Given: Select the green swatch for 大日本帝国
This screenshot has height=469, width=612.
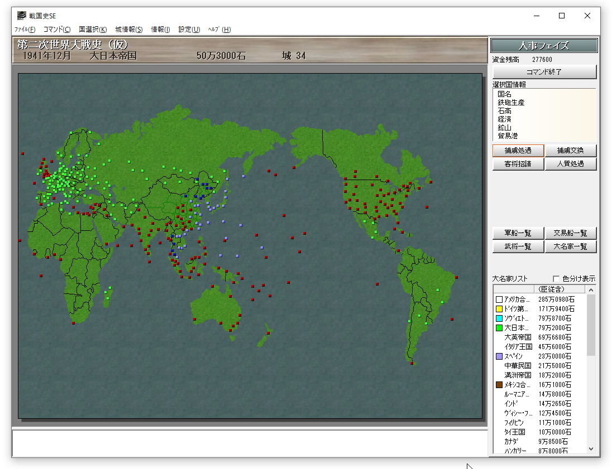Looking at the screenshot, I should click(499, 328).
